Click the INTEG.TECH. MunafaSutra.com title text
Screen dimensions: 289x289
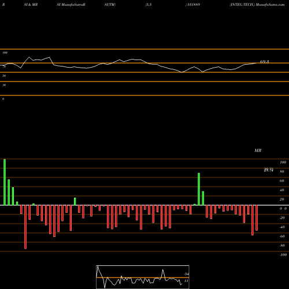[257, 5]
